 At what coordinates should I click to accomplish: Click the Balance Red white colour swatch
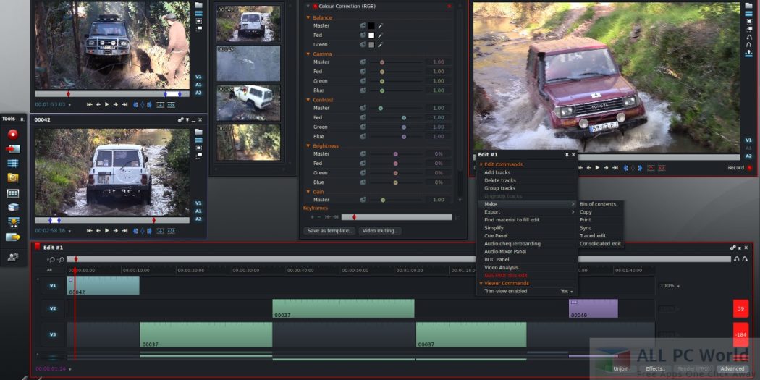(x=371, y=35)
